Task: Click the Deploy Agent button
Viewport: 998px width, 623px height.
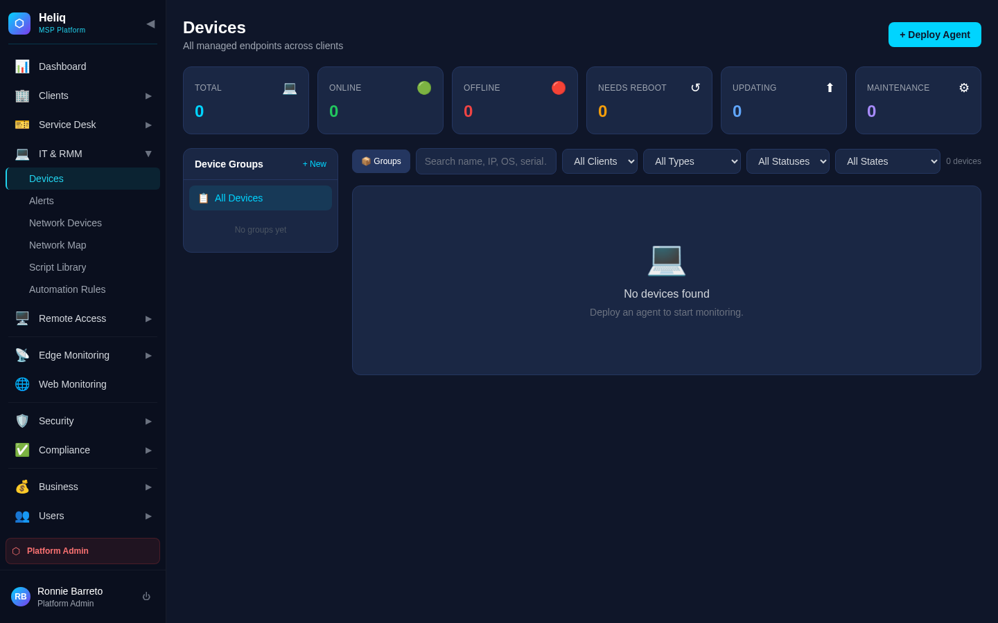Action: click(x=934, y=35)
